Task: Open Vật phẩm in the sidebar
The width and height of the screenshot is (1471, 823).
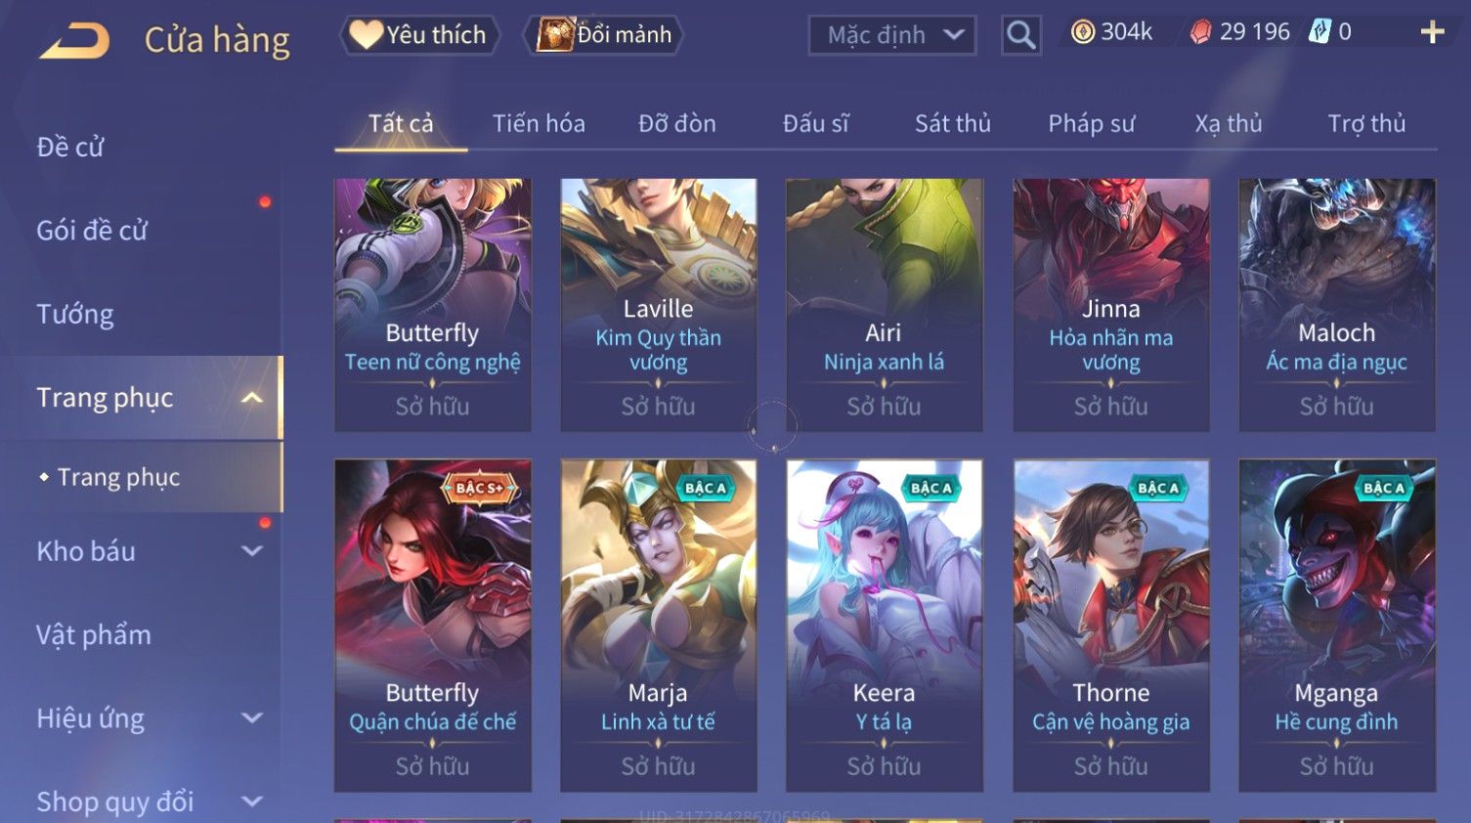Action: tap(94, 635)
